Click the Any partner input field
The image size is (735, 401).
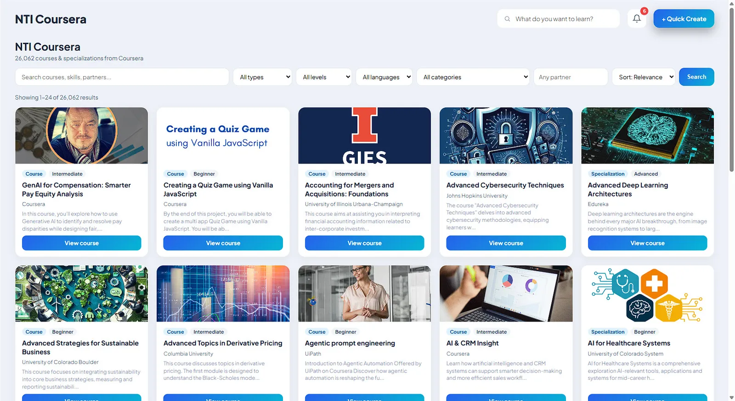571,77
